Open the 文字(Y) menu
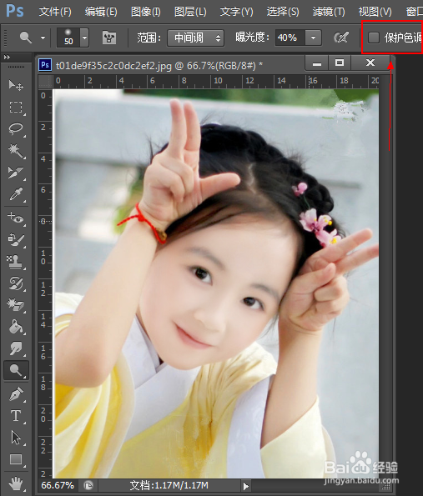Image resolution: width=423 pixels, height=496 pixels. [236, 12]
